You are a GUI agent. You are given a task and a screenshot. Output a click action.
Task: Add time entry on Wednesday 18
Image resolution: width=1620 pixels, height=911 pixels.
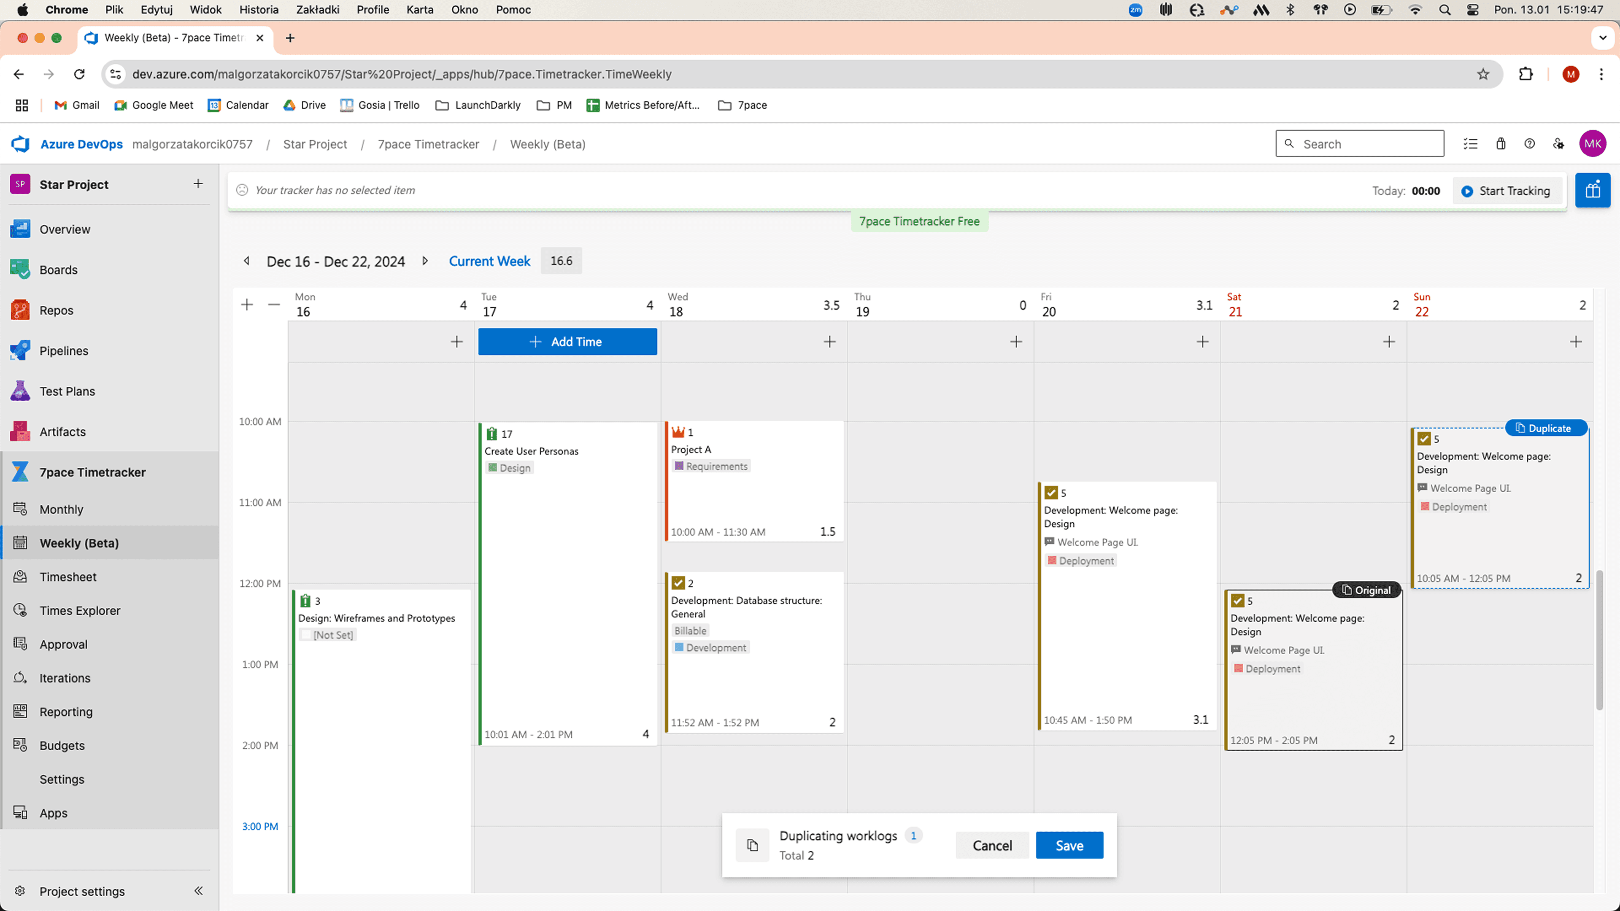pos(829,341)
